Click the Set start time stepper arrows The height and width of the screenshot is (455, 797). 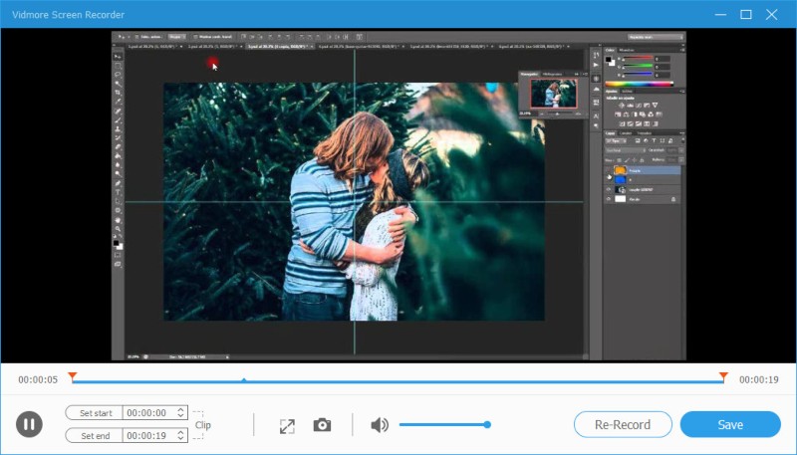pyautogui.click(x=180, y=412)
